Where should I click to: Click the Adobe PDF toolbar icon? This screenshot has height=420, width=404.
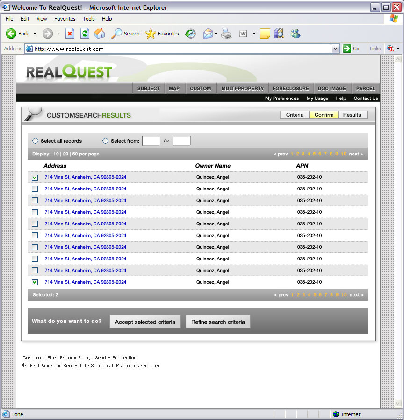(x=390, y=49)
